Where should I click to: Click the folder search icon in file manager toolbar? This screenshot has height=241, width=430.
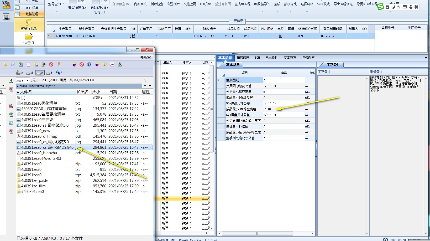pyautogui.click(x=104, y=64)
